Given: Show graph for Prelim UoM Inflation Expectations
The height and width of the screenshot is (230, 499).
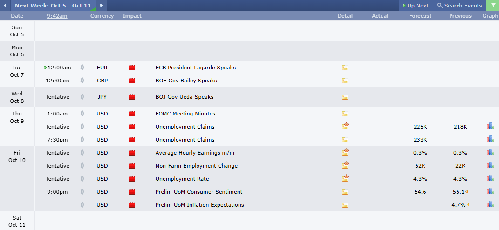Looking at the screenshot, I should [490, 204].
